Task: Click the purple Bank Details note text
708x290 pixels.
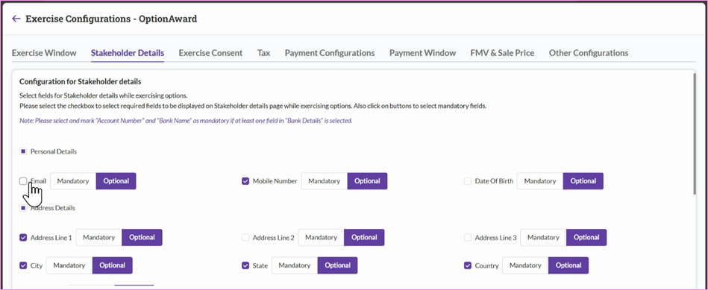Action: click(186, 121)
